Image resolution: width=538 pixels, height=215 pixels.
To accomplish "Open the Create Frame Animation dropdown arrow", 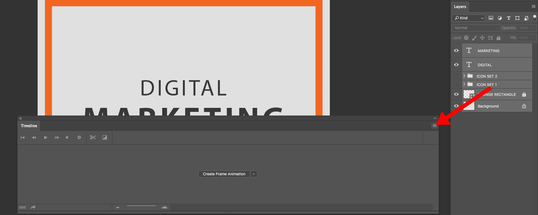I will pos(253,174).
